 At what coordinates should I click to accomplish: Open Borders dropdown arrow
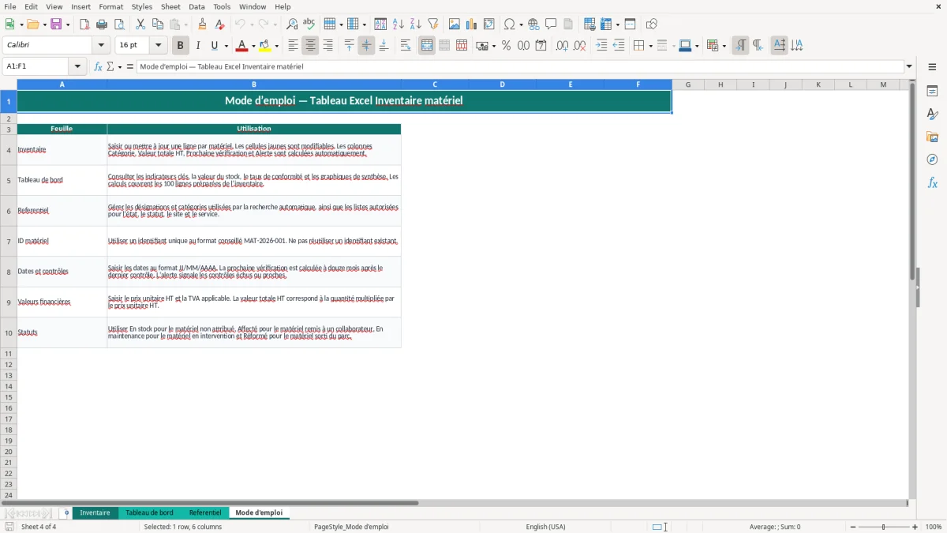pyautogui.click(x=649, y=46)
